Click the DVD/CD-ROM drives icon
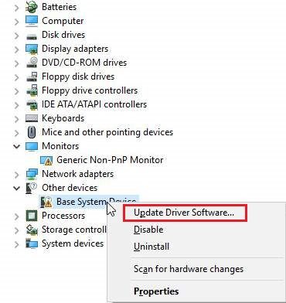286x303 pixels. [x=32, y=63]
